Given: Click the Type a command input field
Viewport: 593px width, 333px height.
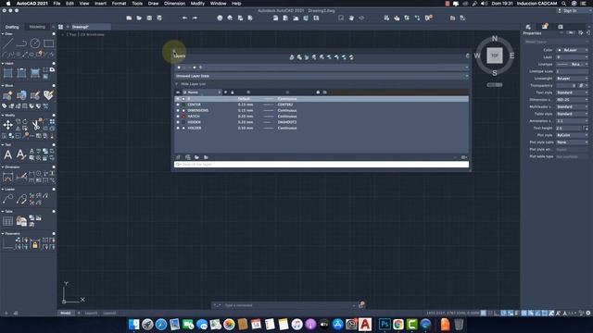Looking at the screenshot, I should click(x=287, y=305).
